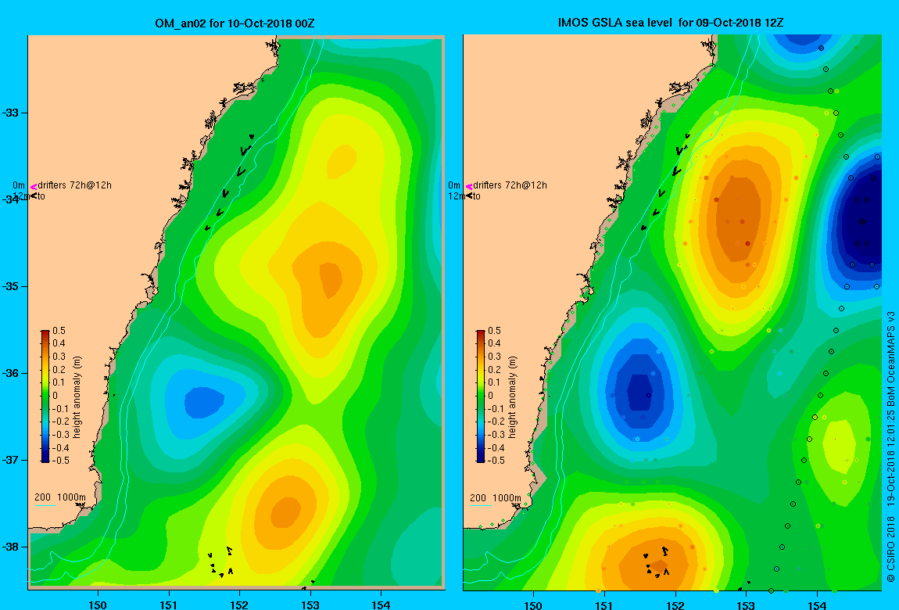
Task: Click the left map title OM_an02 for 10-Oct-2018 00Z
Action: [x=235, y=23]
